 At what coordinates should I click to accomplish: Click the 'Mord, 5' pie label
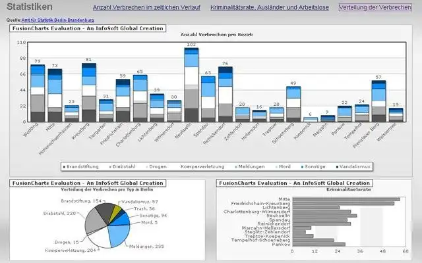(x=150, y=223)
